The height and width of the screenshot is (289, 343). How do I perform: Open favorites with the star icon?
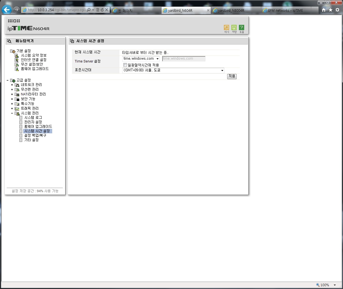tap(330, 10)
